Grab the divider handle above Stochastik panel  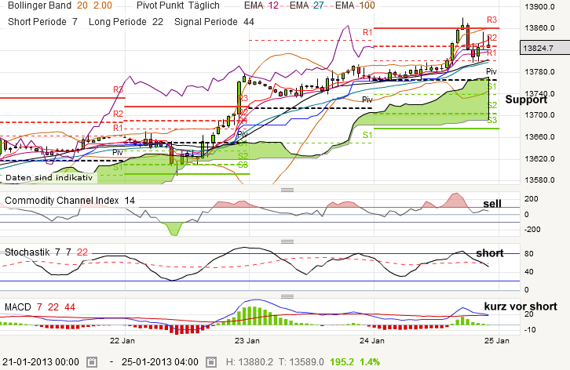pyautogui.click(x=287, y=241)
